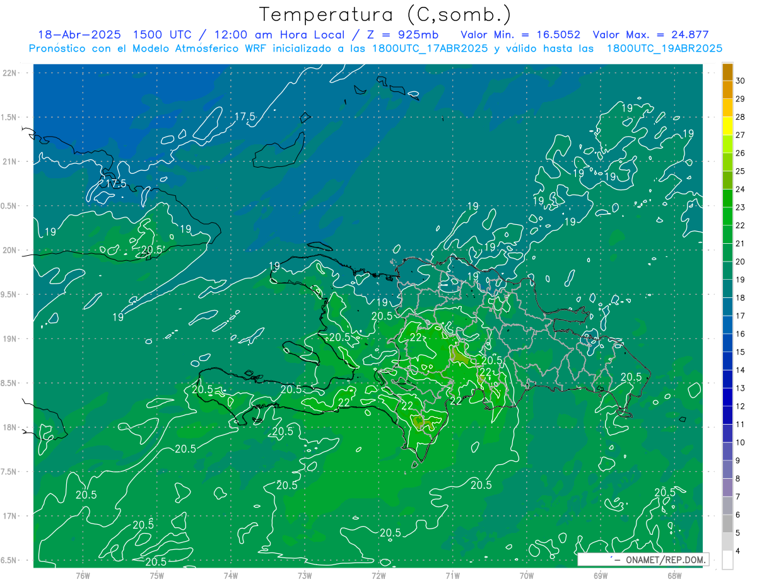Click the 'ONAMET/REP.DOM.' credit label

coord(667,559)
